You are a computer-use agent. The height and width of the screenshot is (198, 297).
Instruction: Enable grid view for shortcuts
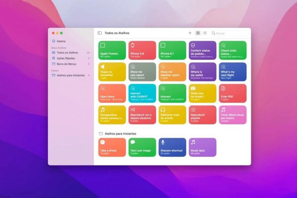pyautogui.click(x=198, y=33)
